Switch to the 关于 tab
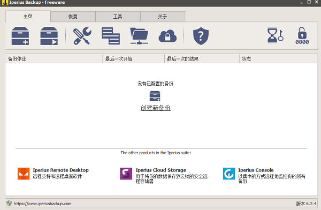The image size is (321, 210). tap(163, 17)
